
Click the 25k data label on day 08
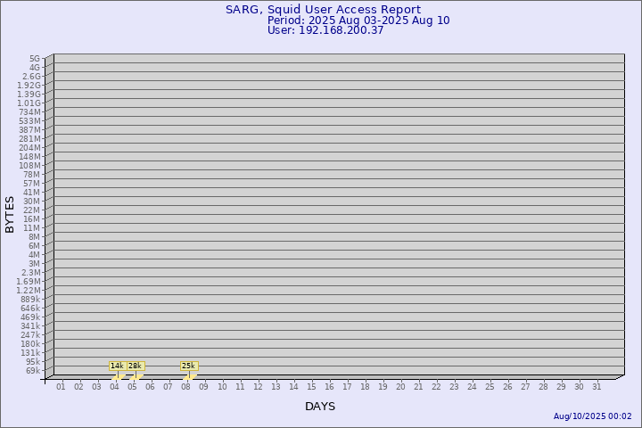tap(188, 366)
